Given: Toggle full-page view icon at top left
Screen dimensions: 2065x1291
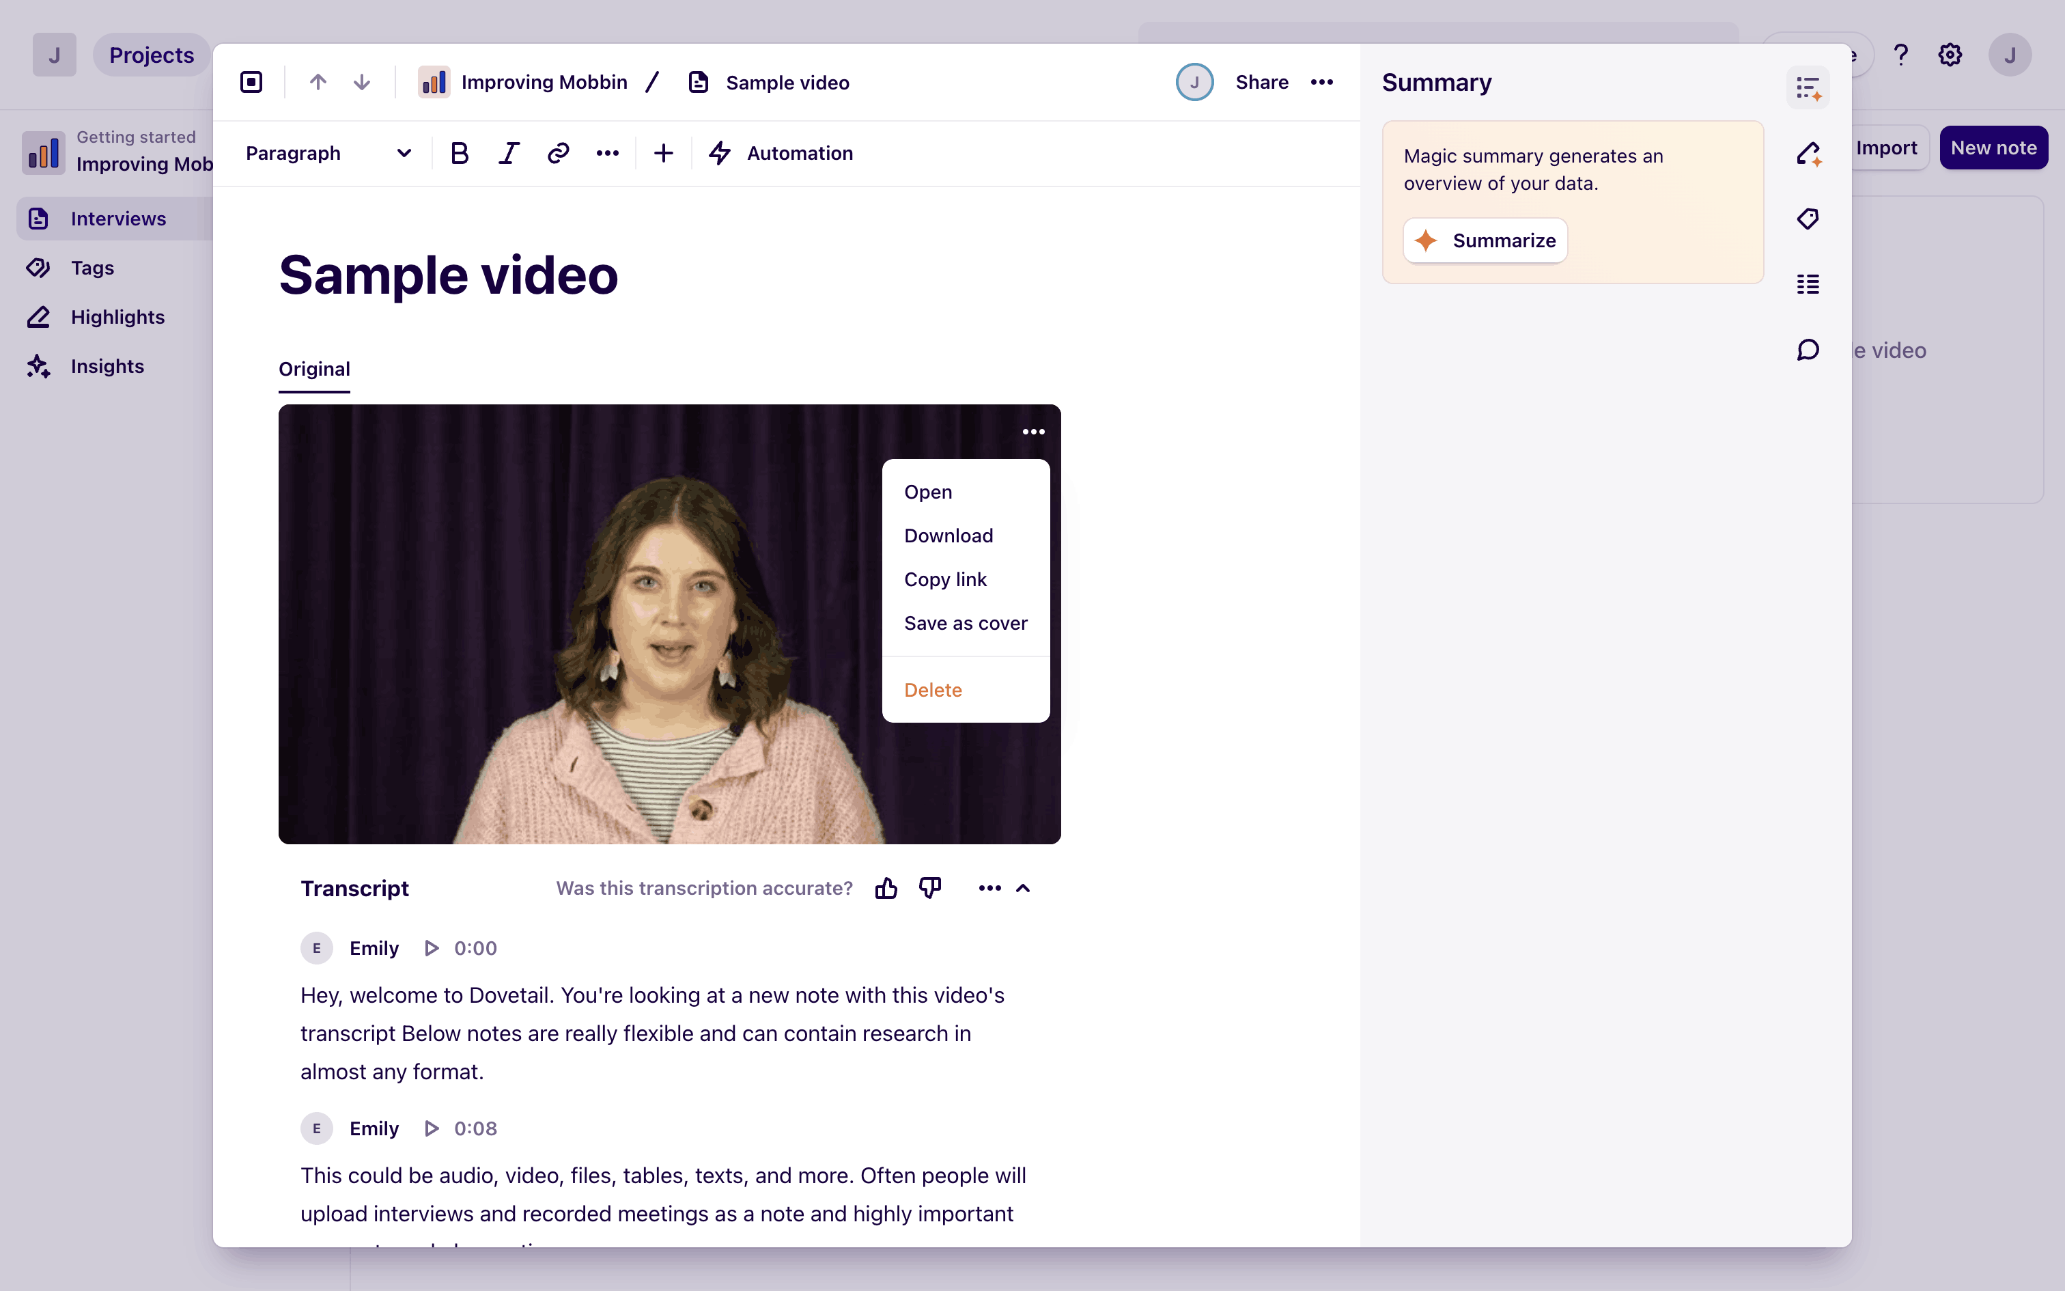Looking at the screenshot, I should (251, 82).
